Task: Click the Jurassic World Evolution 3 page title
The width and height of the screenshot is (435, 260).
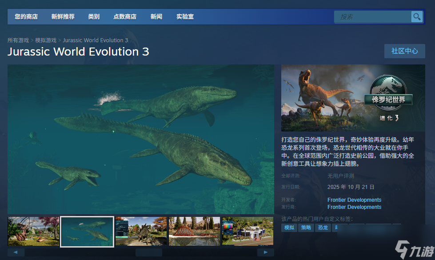Action: pos(78,52)
